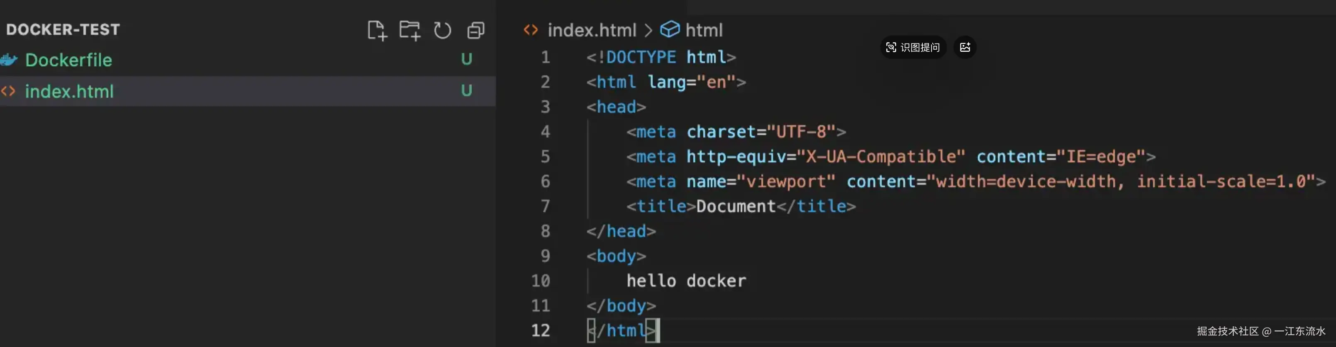
Task: Click index.html in the breadcrumb path
Action: coord(592,30)
